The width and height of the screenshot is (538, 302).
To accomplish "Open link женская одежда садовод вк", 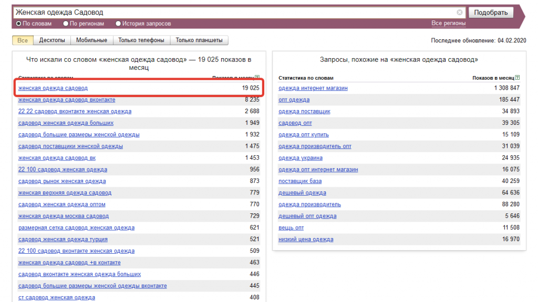I will click(x=57, y=158).
